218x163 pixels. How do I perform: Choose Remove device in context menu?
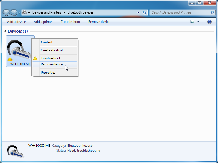click(55, 64)
